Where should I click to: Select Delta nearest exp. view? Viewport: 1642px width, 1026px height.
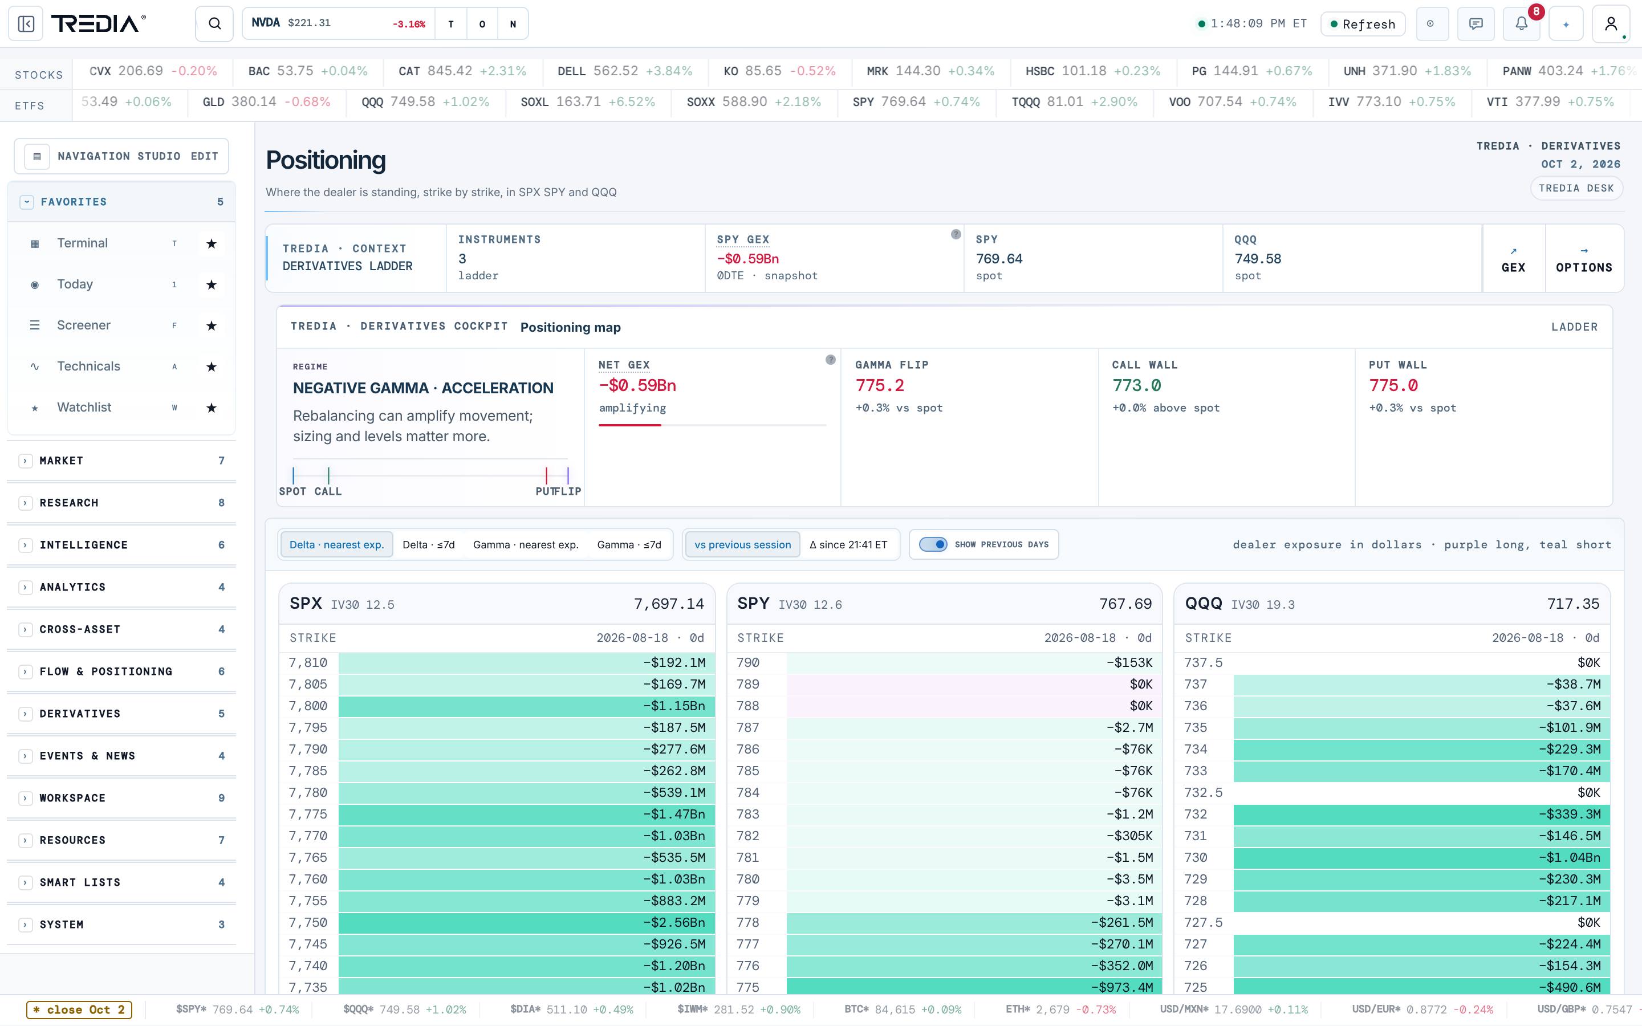coord(336,544)
